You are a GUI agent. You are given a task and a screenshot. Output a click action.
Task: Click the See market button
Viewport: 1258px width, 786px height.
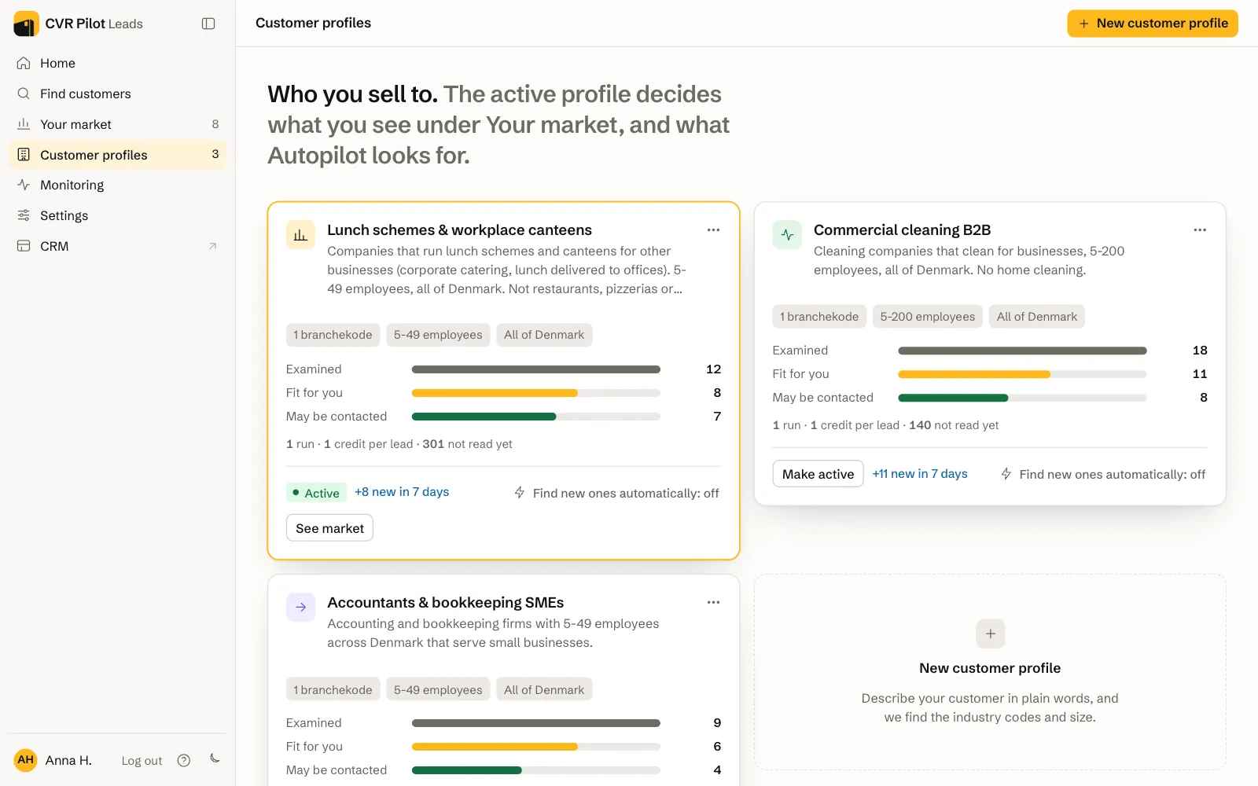pos(329,528)
